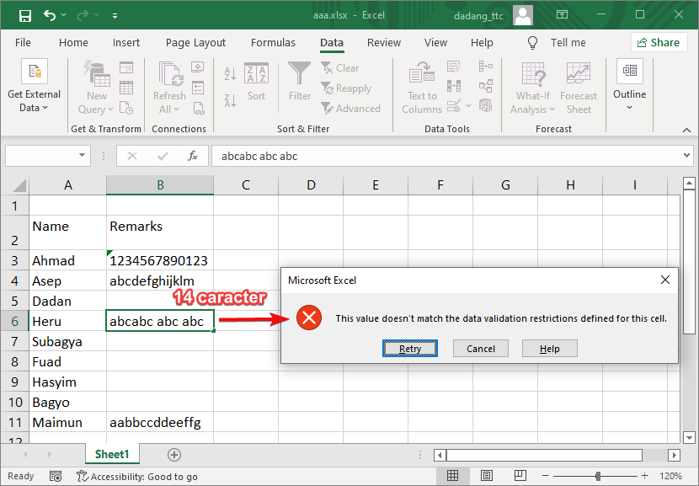
Task: Select Normal view in status bar
Action: pos(452,476)
